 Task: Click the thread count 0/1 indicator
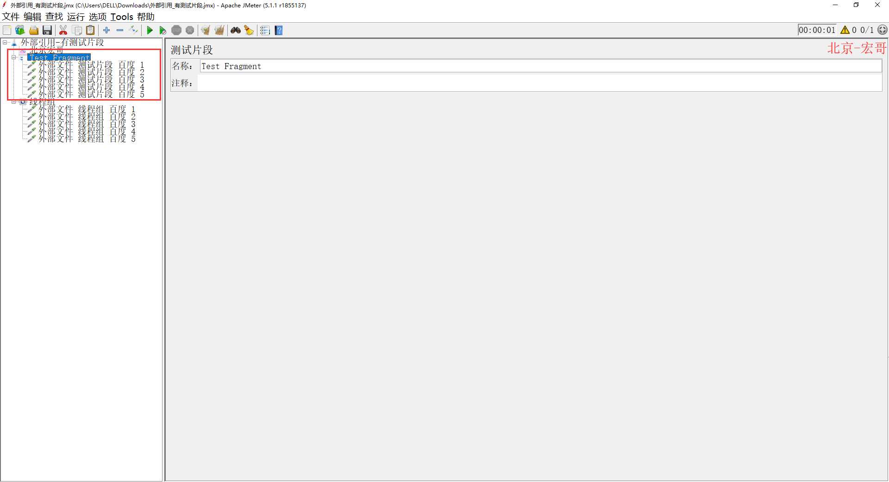(867, 30)
